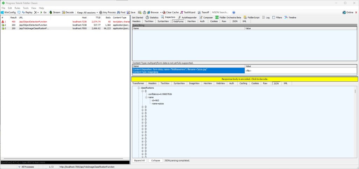The image size is (359, 169).
Task: Toggle Stream mode in the toolbar
Action: pos(51,12)
